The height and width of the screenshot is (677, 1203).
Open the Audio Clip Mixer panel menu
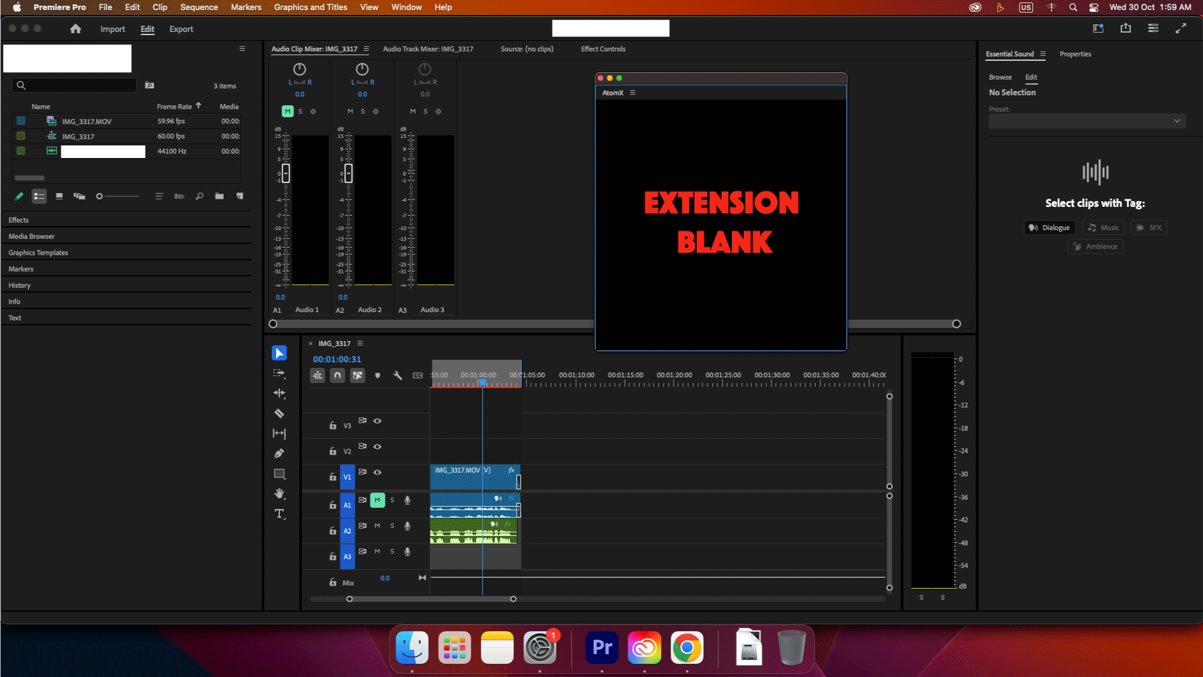[367, 49]
